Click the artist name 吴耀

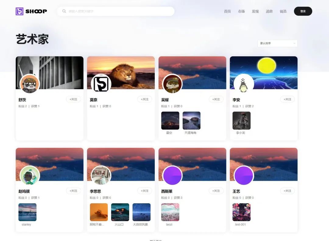[x=165, y=100]
